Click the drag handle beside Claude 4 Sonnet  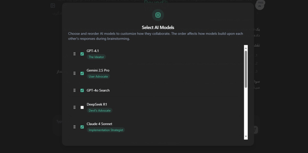click(75, 127)
